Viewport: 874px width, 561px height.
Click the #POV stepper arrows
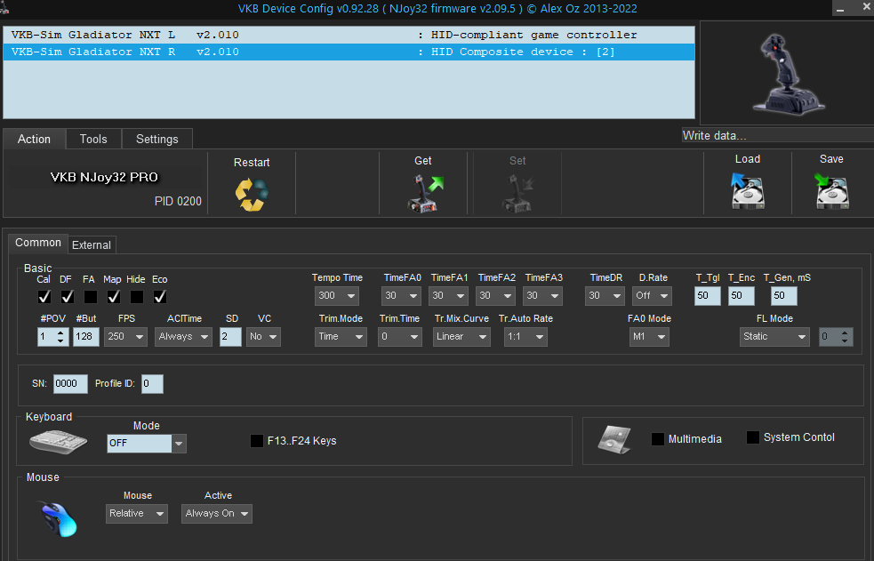60,336
